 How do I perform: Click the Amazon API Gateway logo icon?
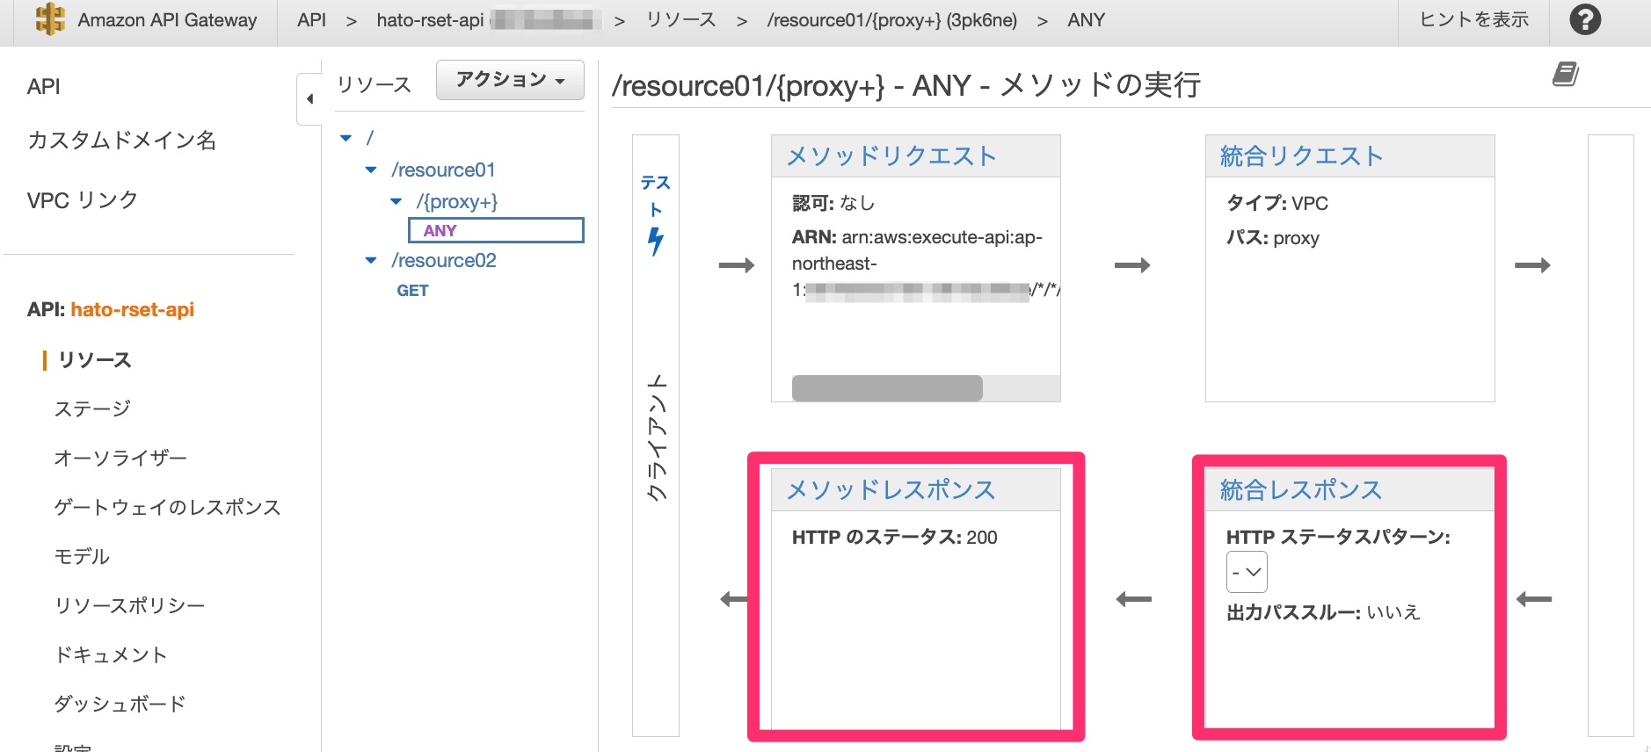(50, 19)
